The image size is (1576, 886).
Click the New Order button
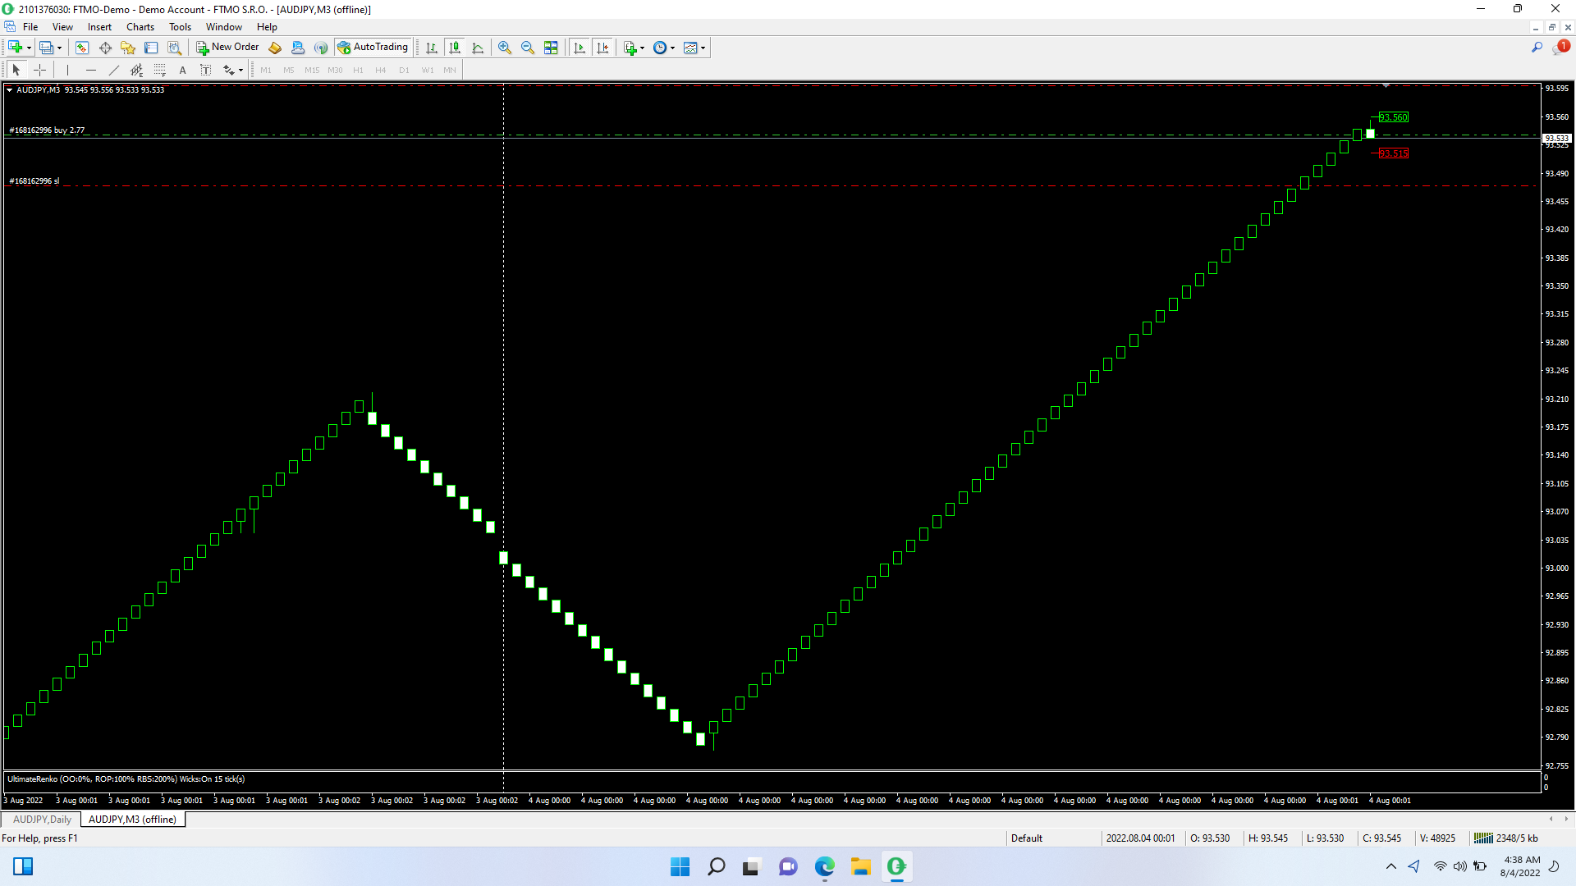[x=227, y=48]
